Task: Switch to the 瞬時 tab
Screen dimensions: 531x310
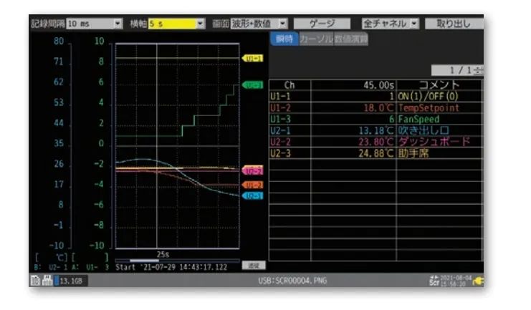Action: [x=284, y=39]
